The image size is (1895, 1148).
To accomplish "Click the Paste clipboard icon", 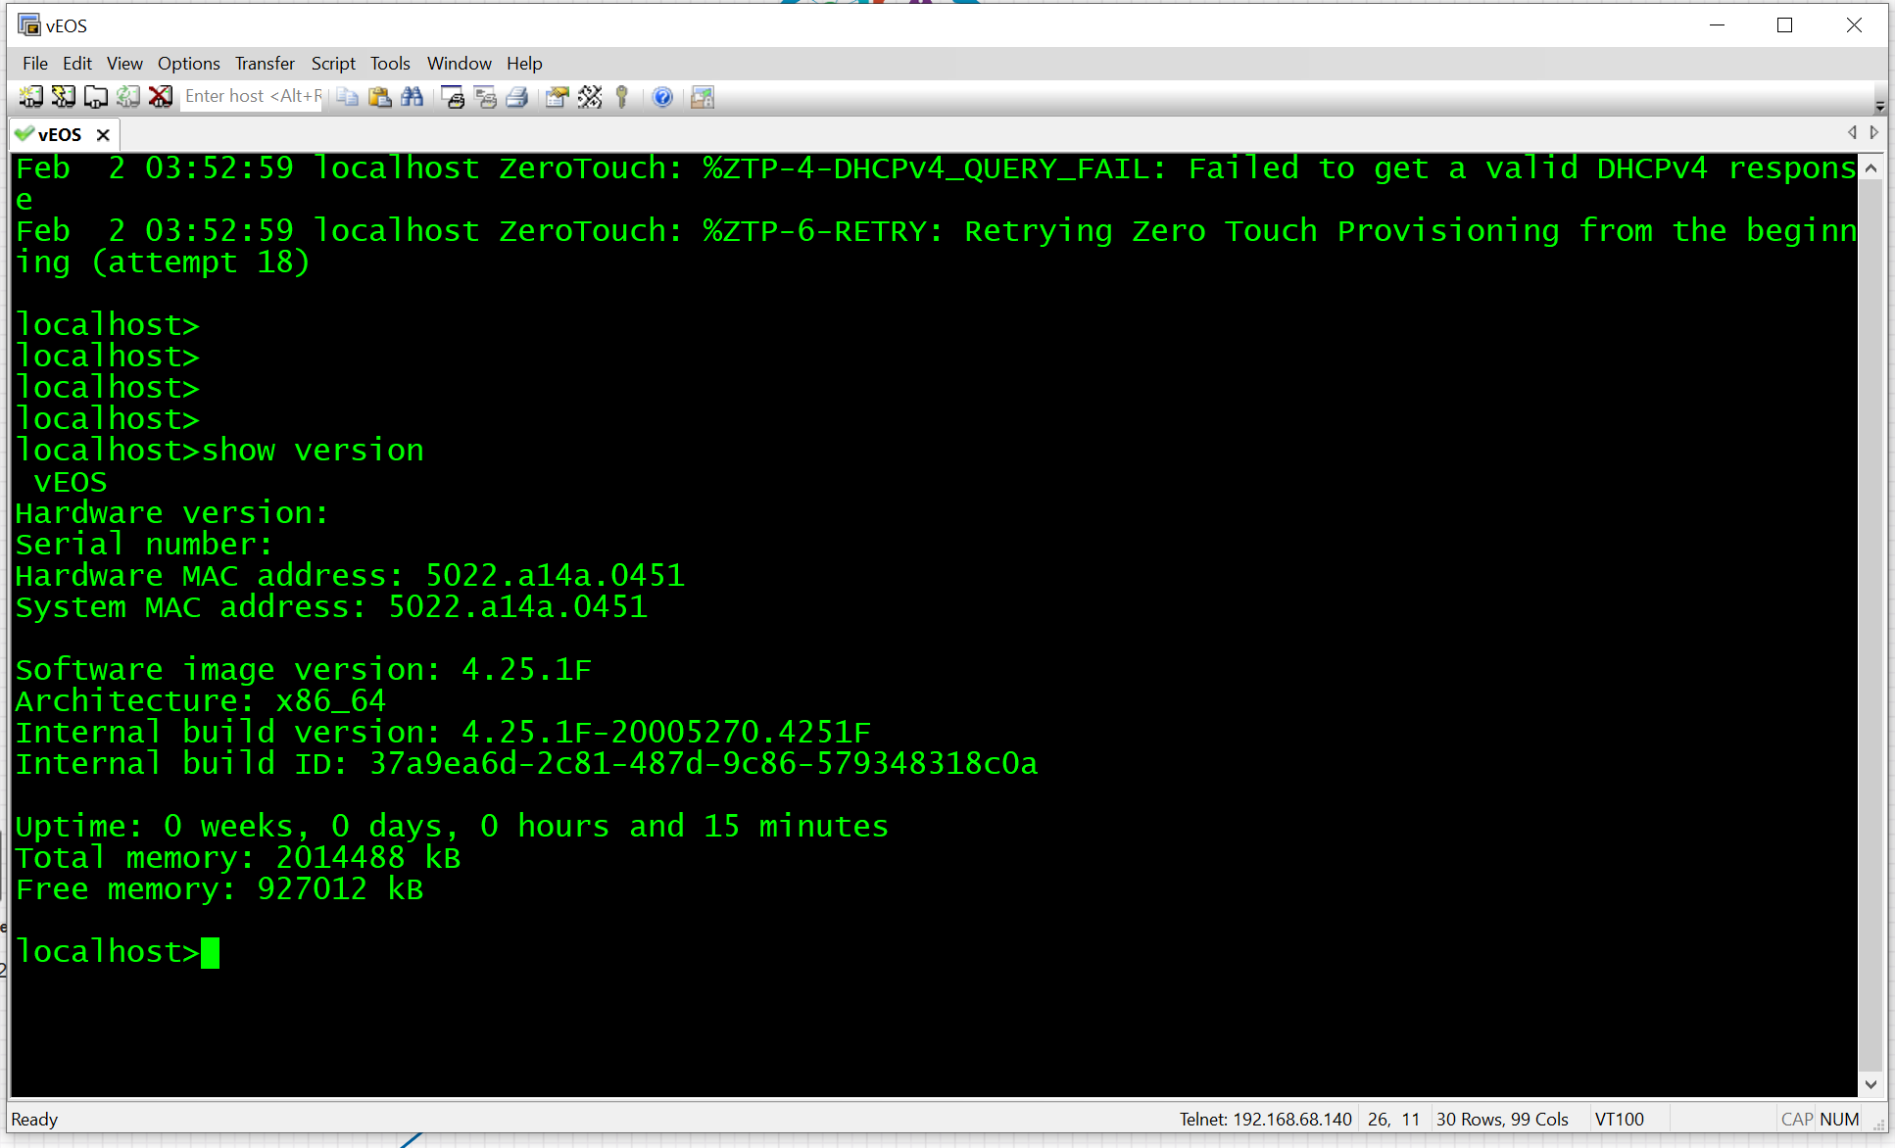I will (379, 96).
